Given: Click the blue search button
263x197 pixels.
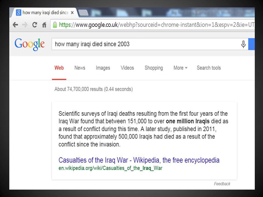Looking at the screenshot, I should [x=251, y=44].
